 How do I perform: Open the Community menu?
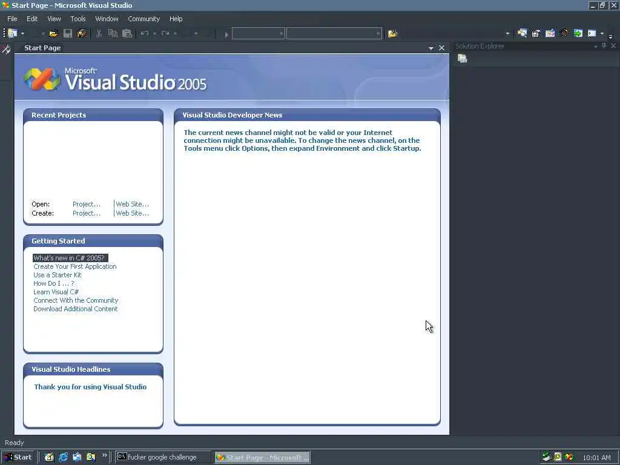pos(143,19)
